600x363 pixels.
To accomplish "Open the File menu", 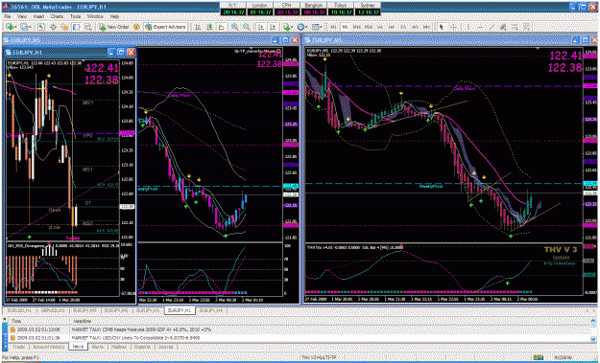I will pyautogui.click(x=7, y=17).
